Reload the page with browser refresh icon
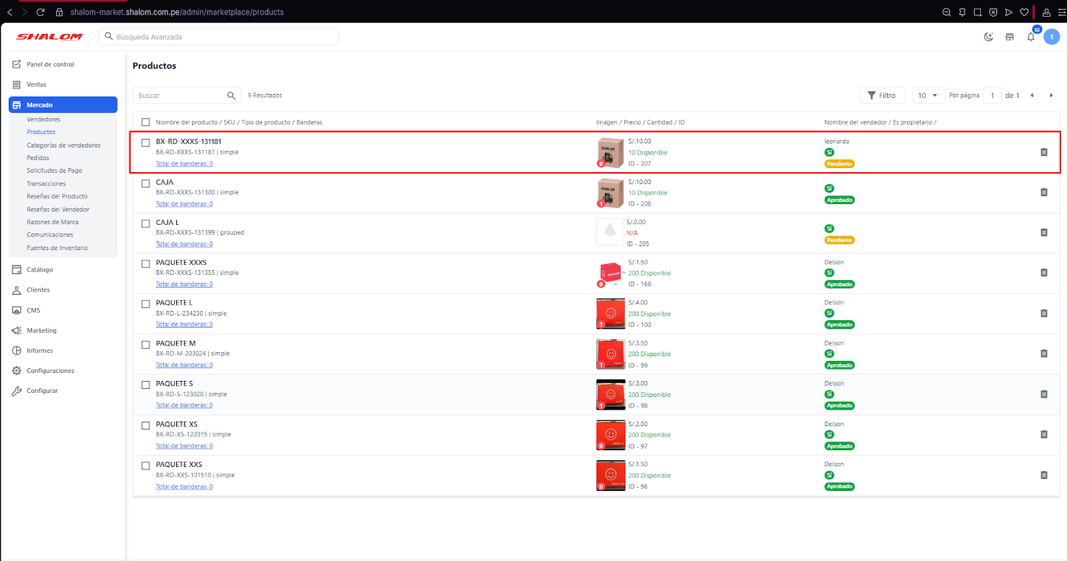1067x561 pixels. (41, 12)
